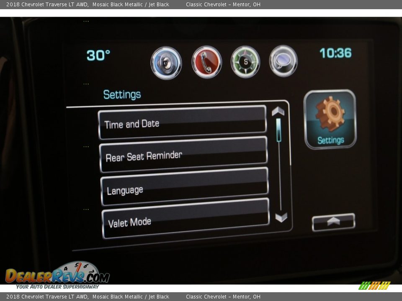Image resolution: width=402 pixels, height=301 pixels.
Task: Open the Navigation compass icon
Action: point(245,62)
